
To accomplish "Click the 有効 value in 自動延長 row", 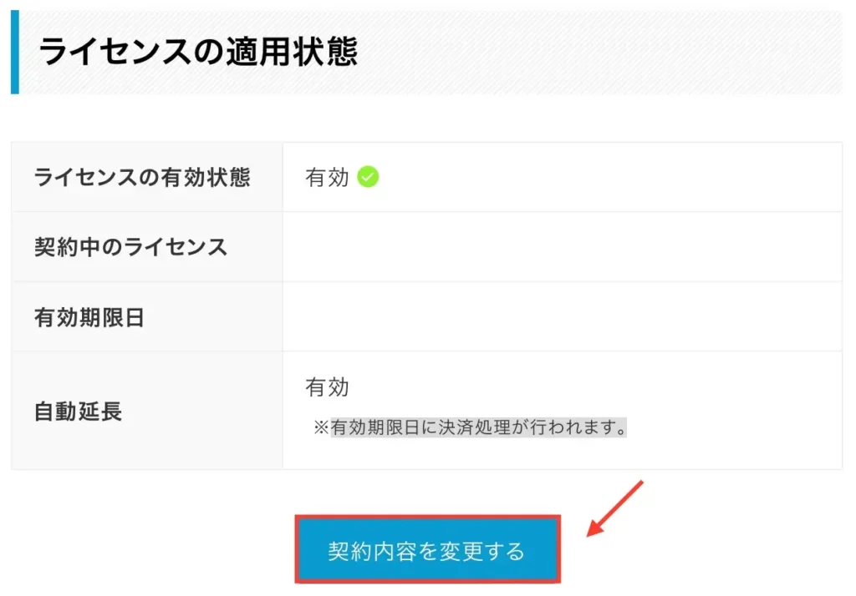I will [x=327, y=387].
